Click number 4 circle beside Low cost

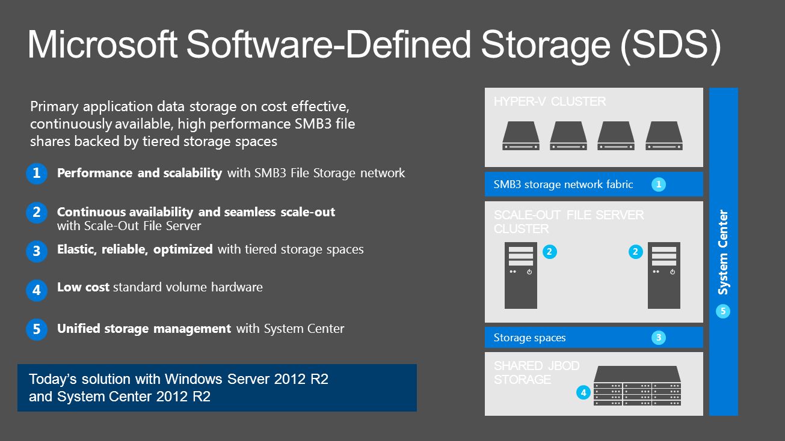coord(37,290)
